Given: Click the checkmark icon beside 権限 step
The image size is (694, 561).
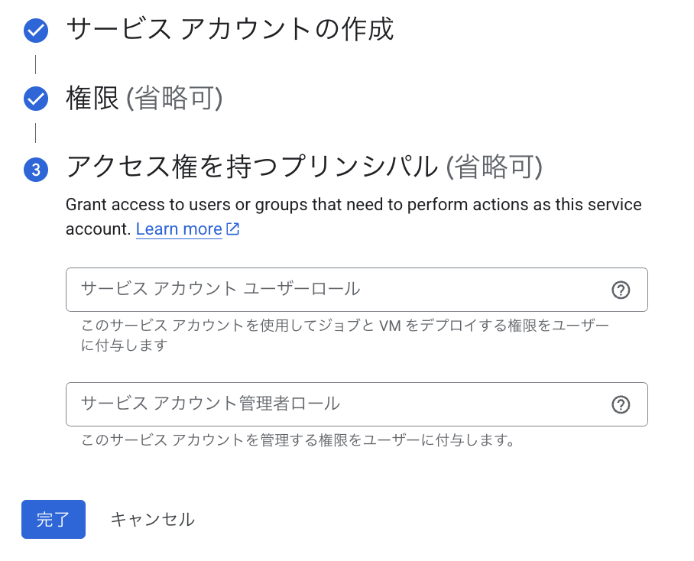Looking at the screenshot, I should tap(36, 99).
